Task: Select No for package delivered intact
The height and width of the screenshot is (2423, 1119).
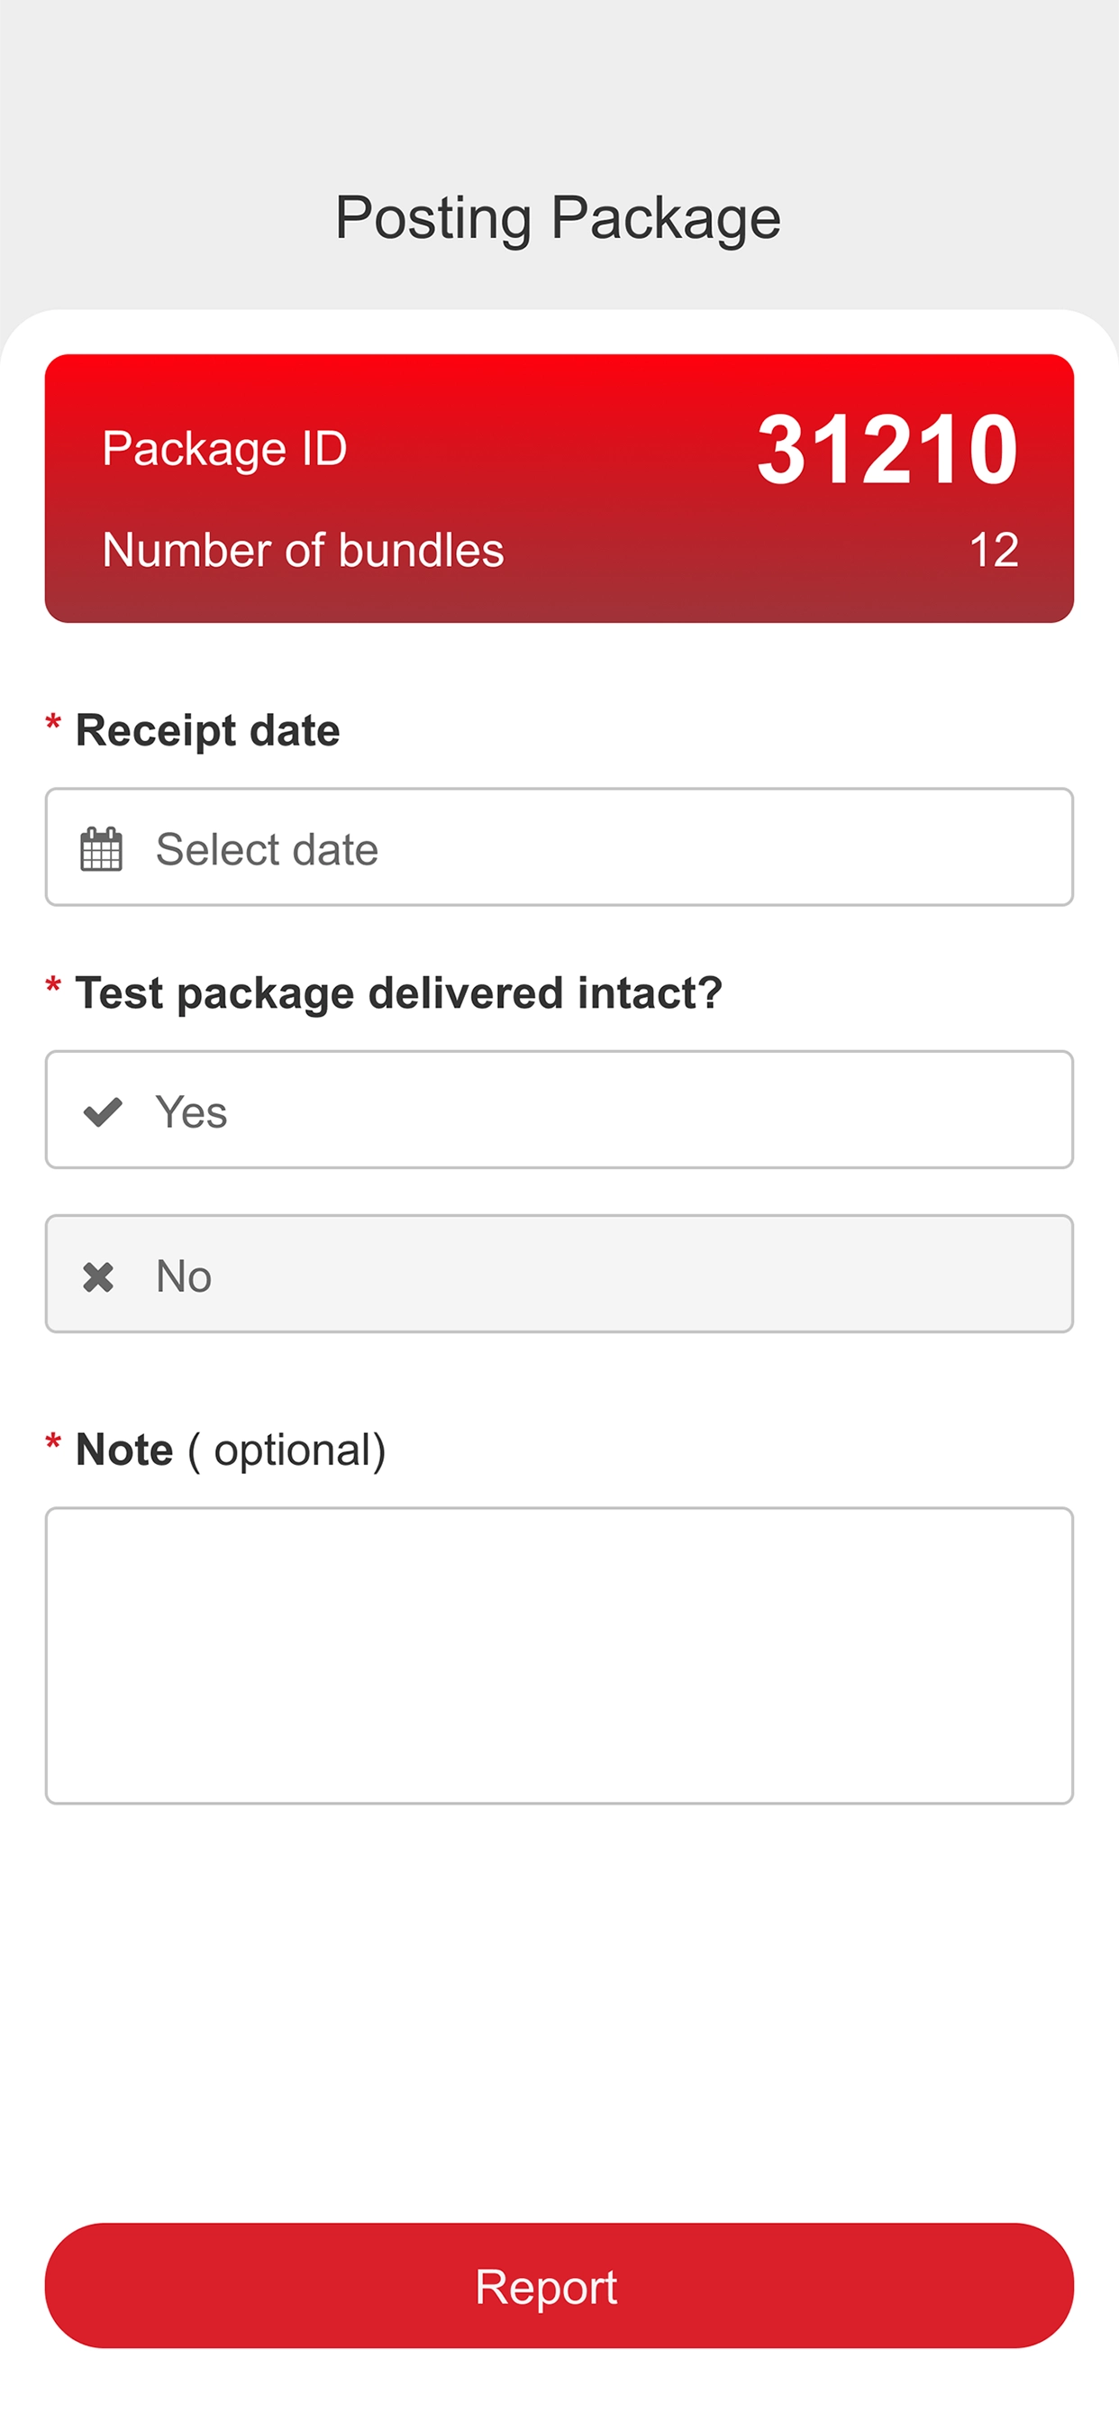Action: point(559,1274)
